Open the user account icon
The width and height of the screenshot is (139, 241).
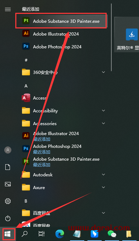pos(8,150)
